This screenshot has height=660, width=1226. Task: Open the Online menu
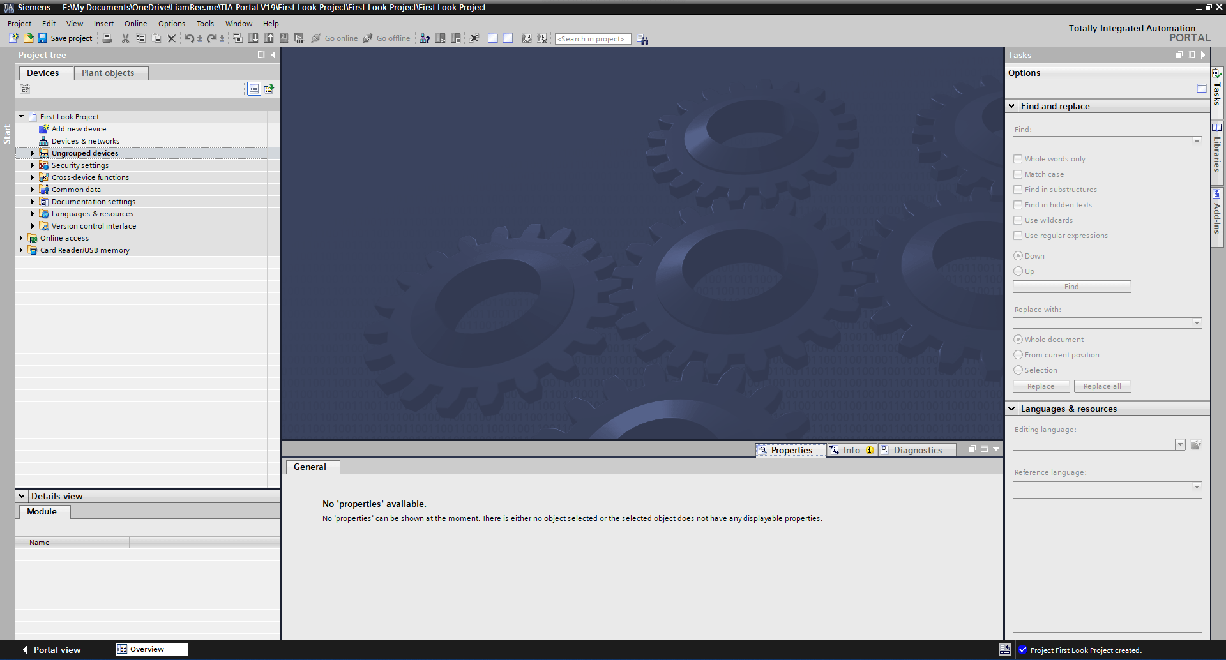[135, 24]
